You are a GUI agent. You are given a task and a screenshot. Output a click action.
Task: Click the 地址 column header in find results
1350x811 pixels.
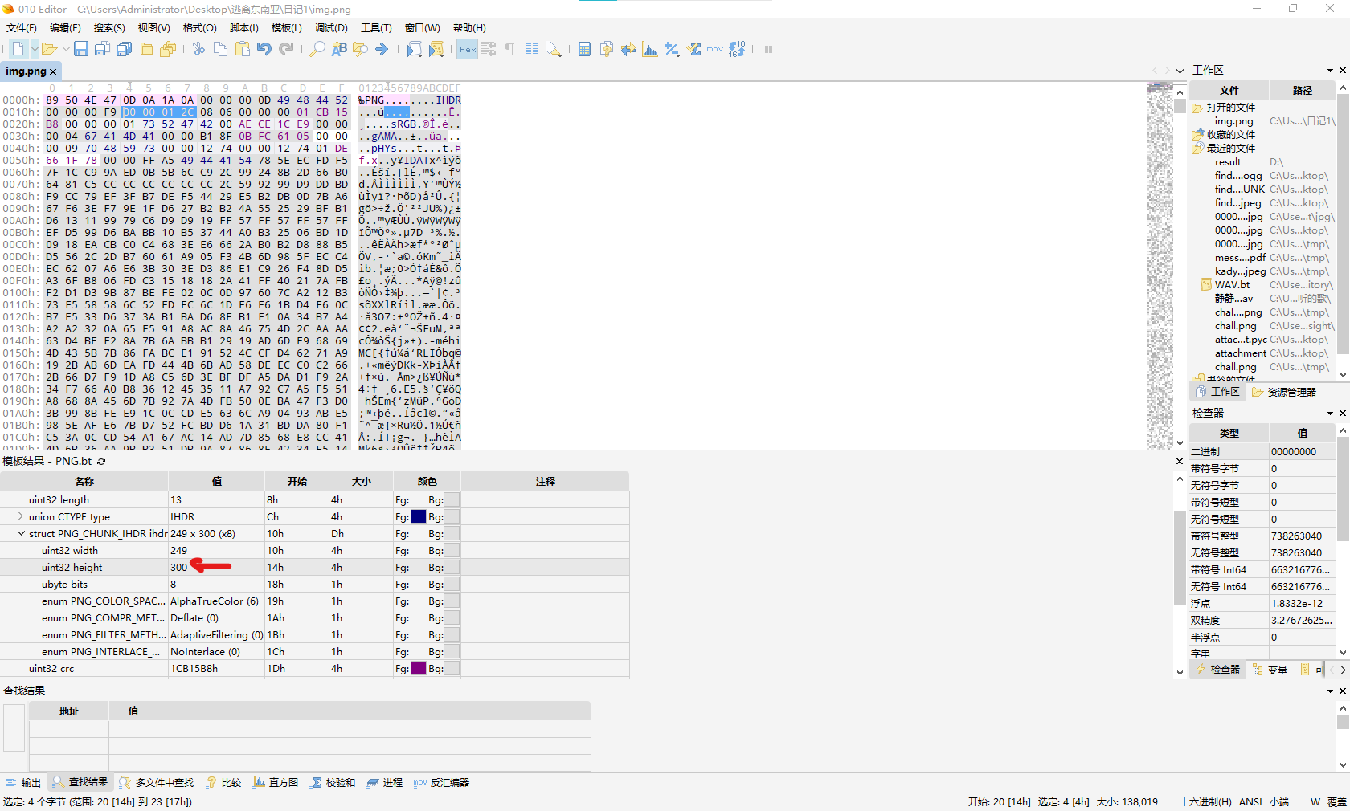click(69, 711)
